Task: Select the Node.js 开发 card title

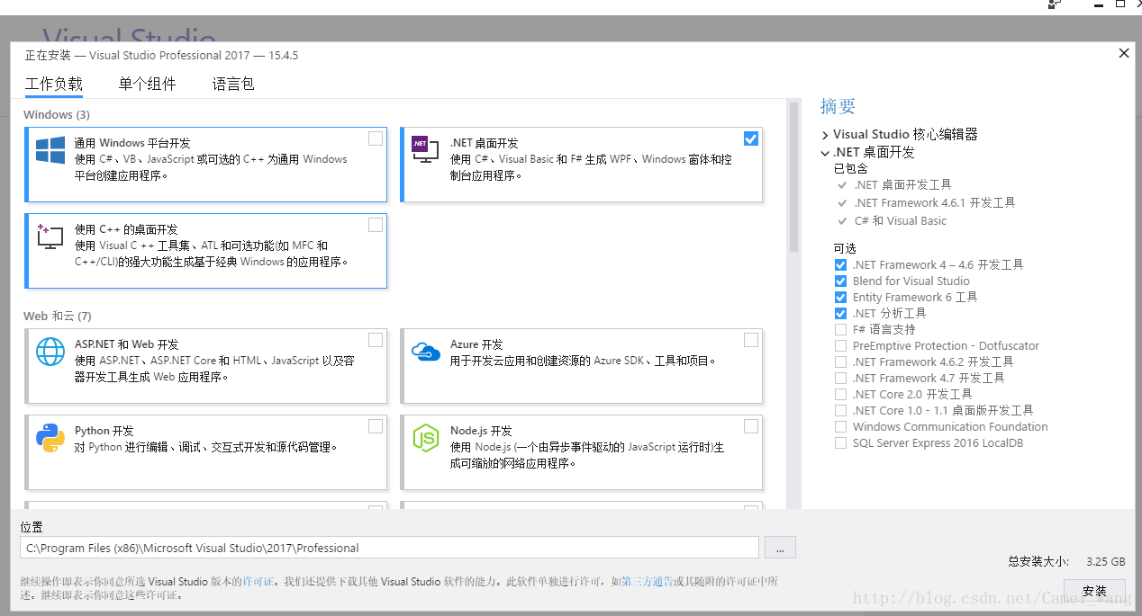Action: pyautogui.click(x=481, y=431)
